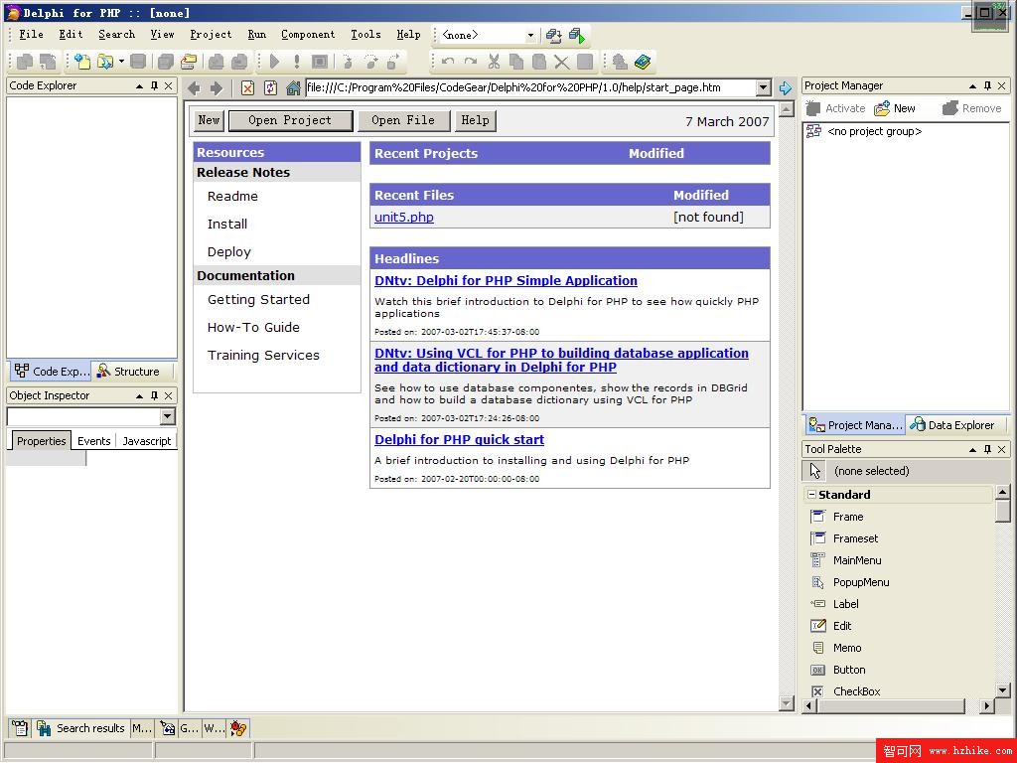Open the Delphi for PHP quick start headline

click(x=459, y=439)
